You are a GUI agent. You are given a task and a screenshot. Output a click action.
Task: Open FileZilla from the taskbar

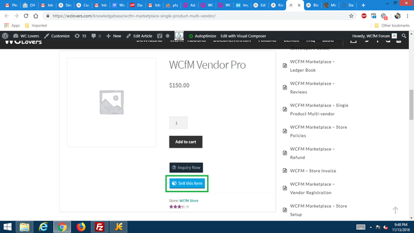(100, 227)
